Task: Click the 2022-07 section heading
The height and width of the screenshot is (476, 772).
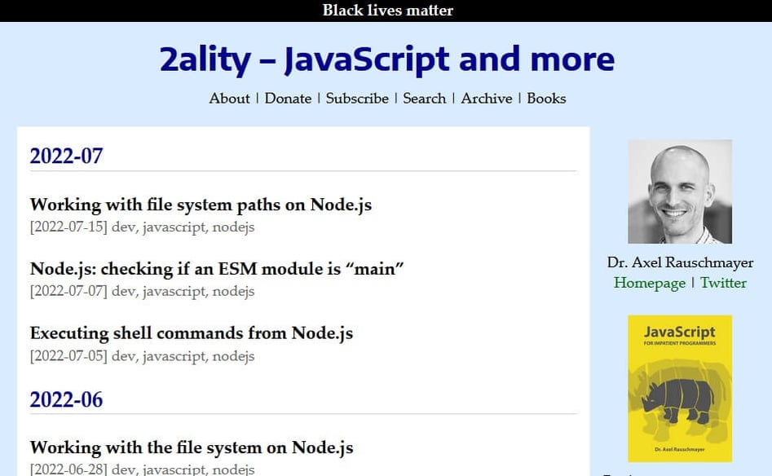Action: (67, 156)
